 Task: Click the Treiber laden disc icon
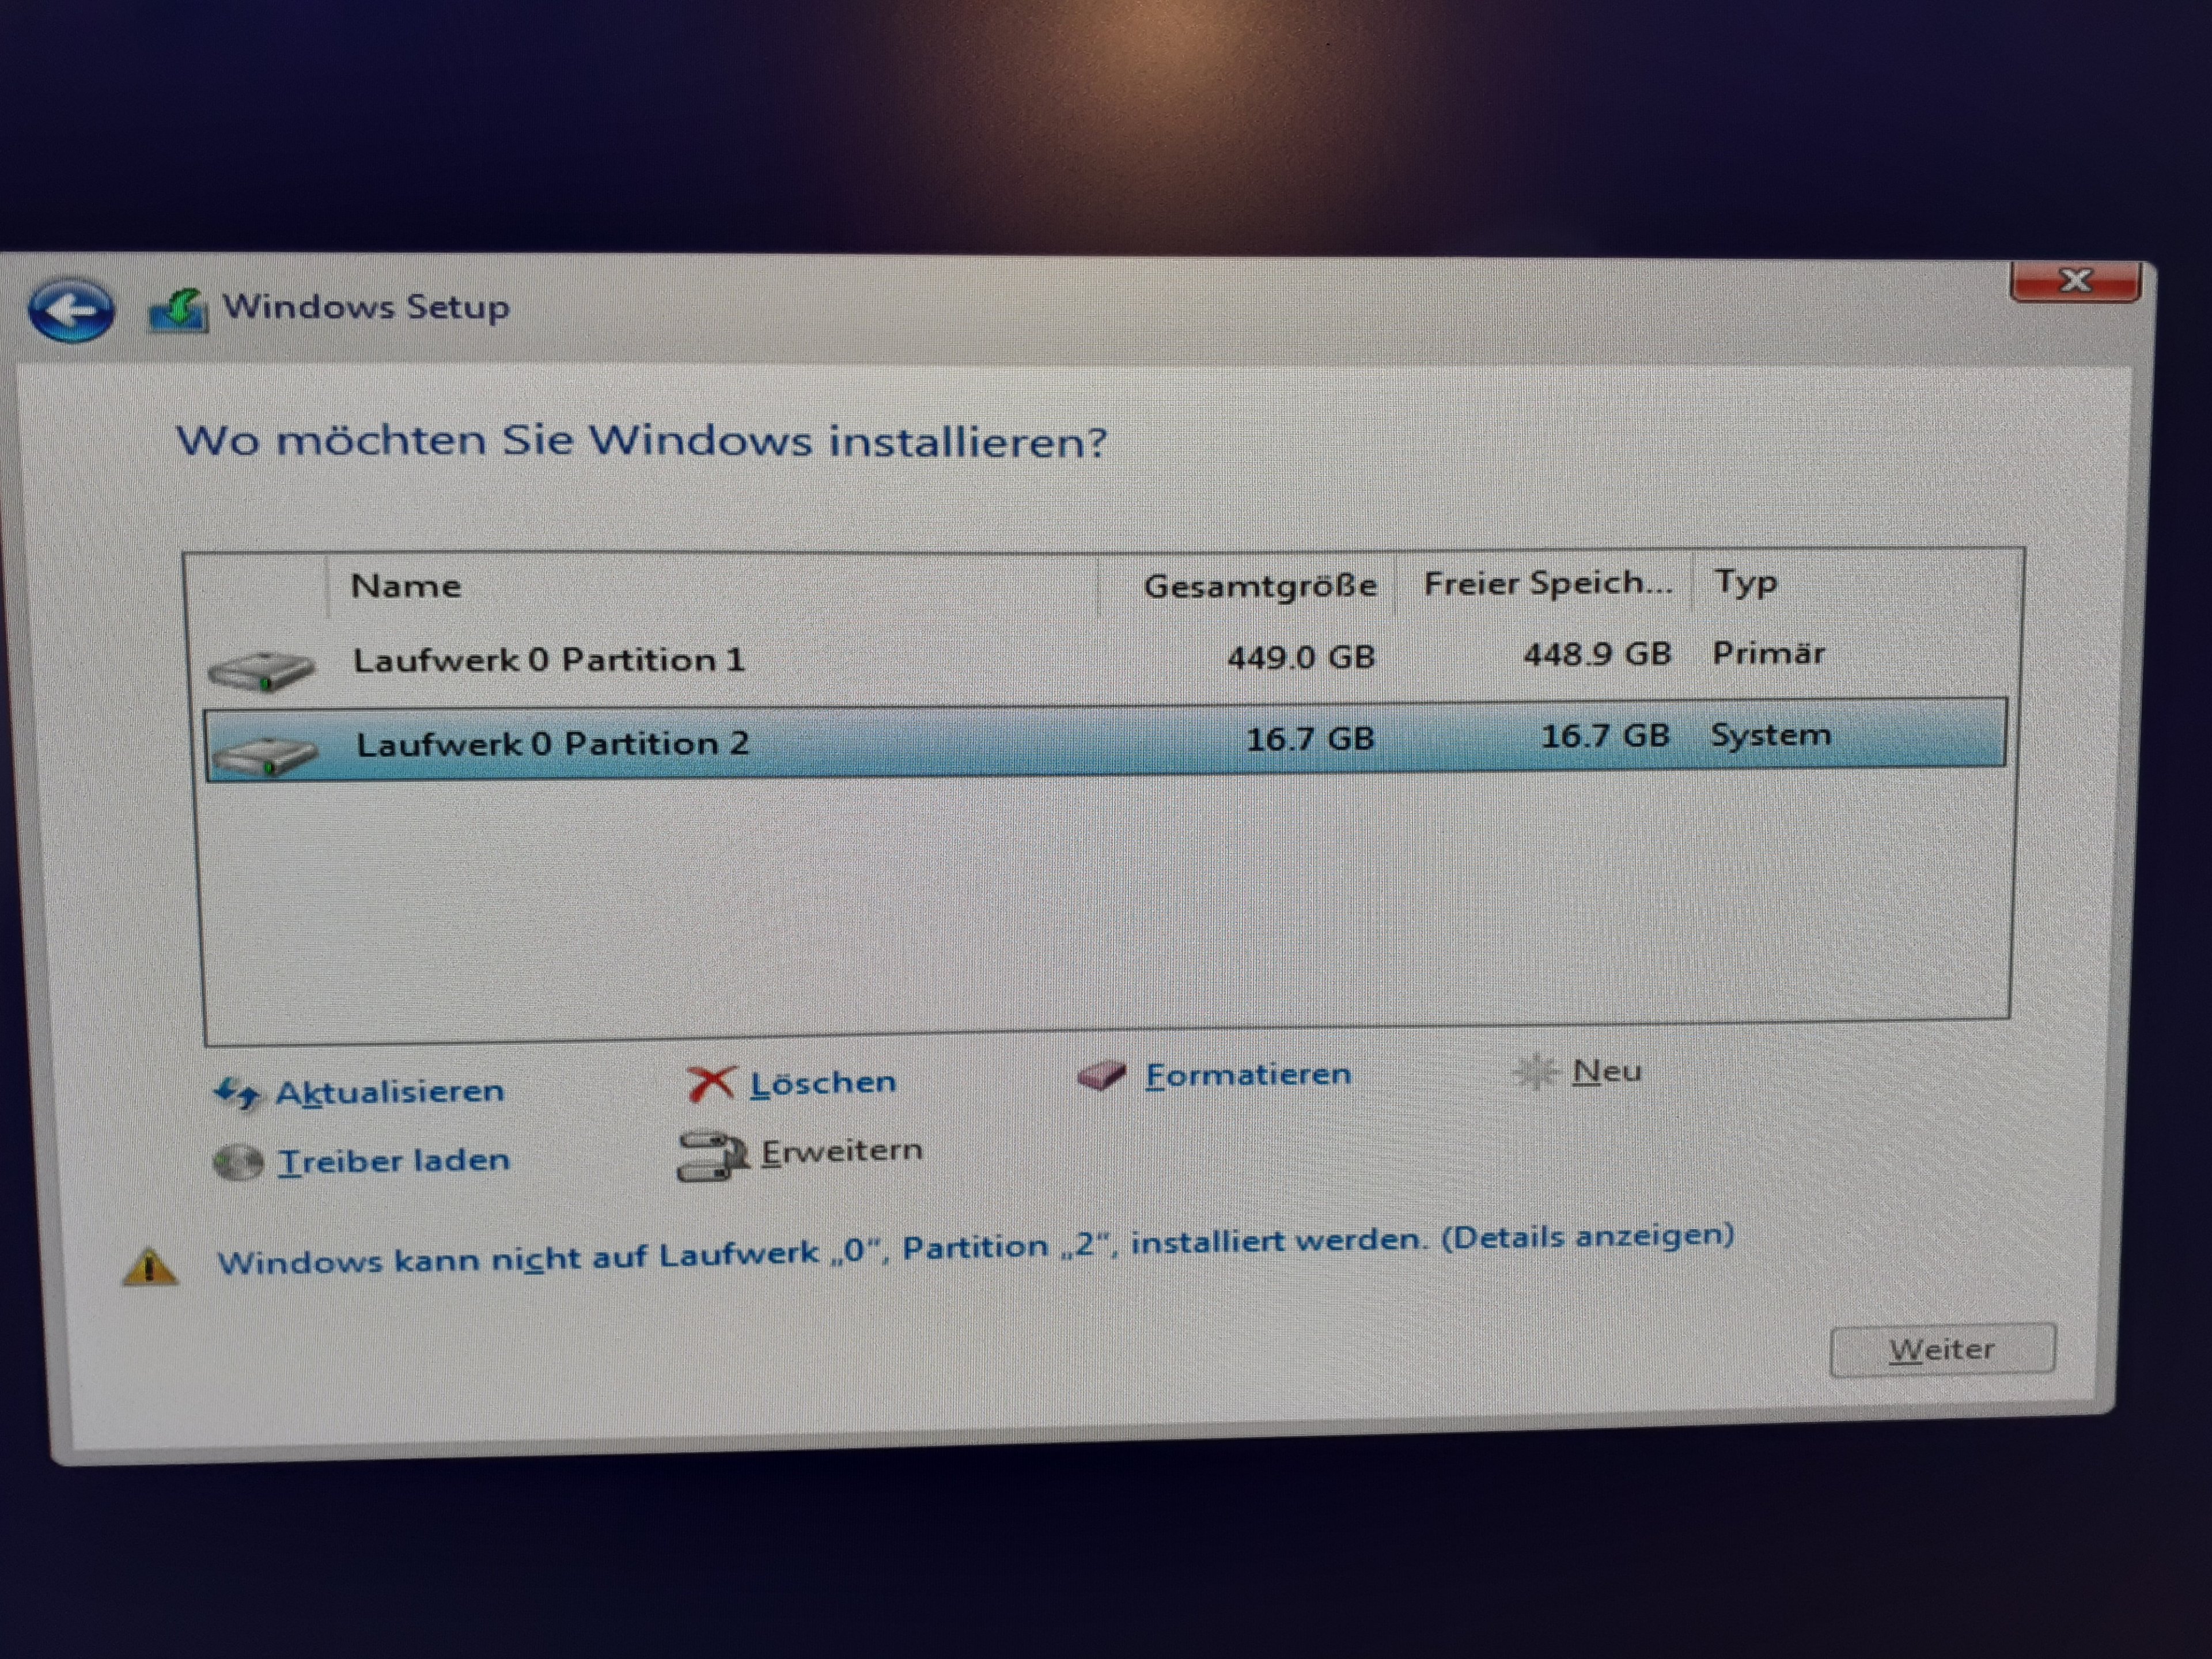[x=238, y=1163]
